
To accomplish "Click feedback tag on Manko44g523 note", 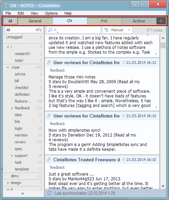I will click(57, 167).
